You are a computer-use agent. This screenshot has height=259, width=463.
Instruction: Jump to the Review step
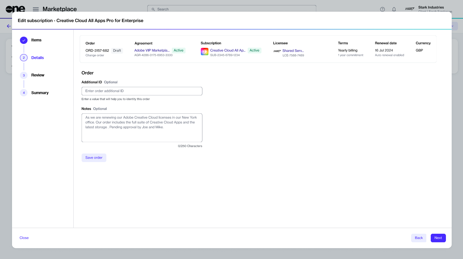(38, 75)
